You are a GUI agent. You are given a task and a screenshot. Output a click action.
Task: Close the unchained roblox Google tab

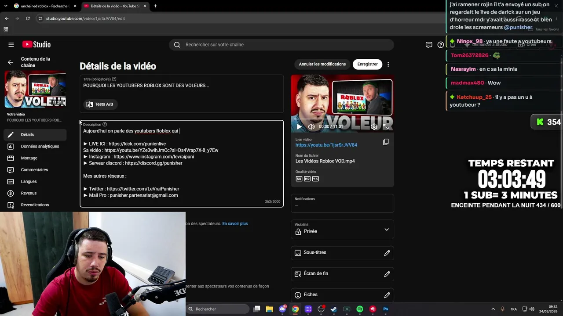tap(75, 6)
